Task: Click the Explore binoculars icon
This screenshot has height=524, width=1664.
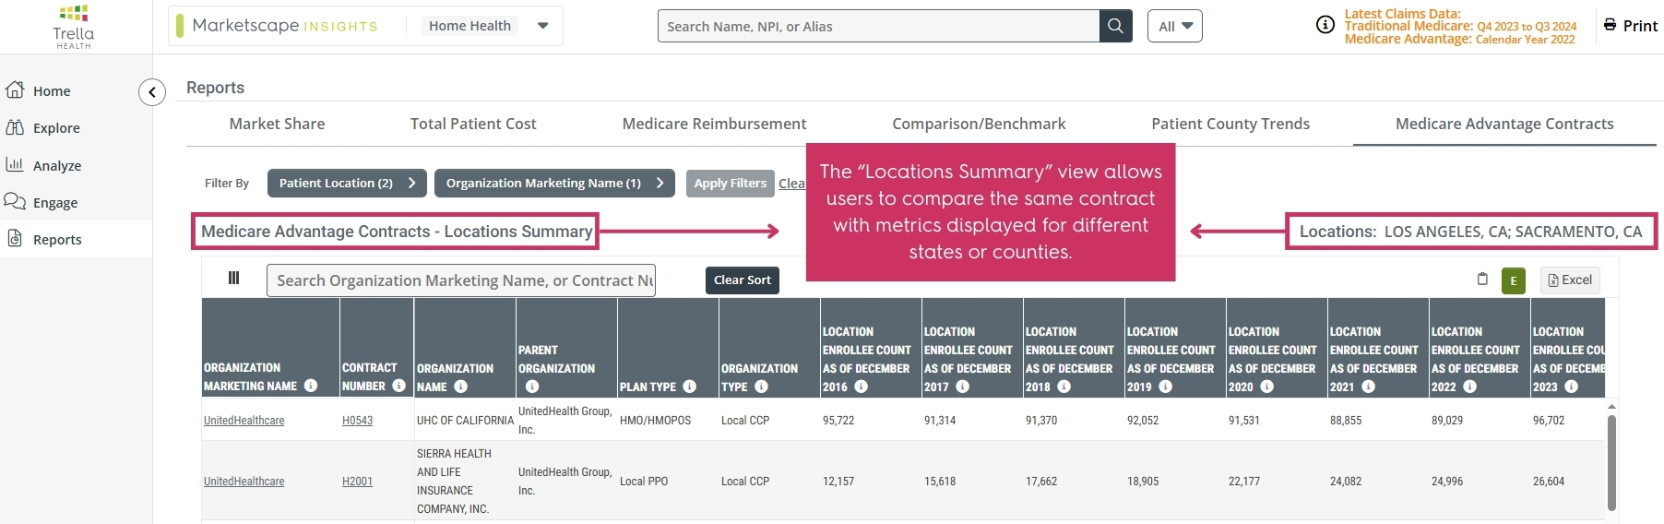Action: point(15,127)
